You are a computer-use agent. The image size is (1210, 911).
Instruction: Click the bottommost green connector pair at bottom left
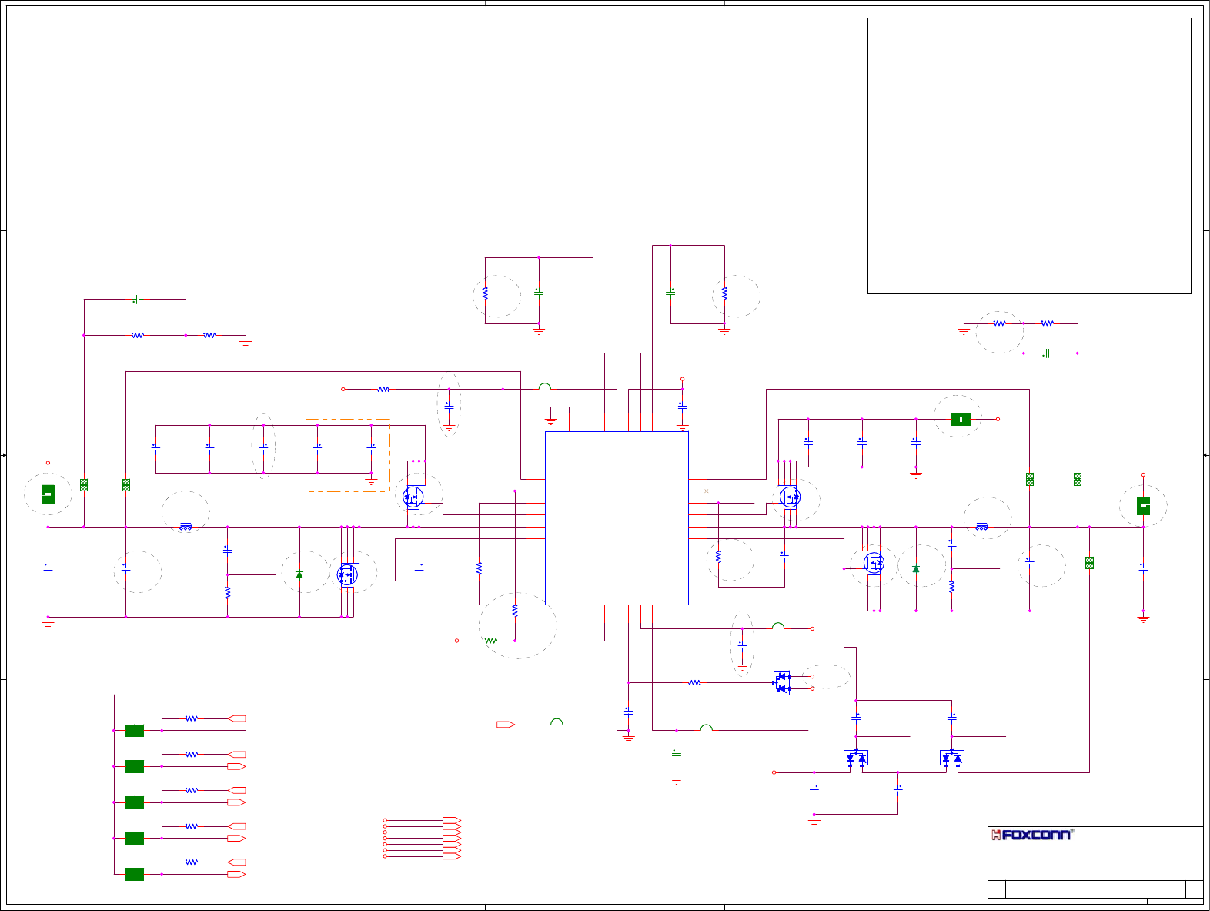(x=135, y=874)
